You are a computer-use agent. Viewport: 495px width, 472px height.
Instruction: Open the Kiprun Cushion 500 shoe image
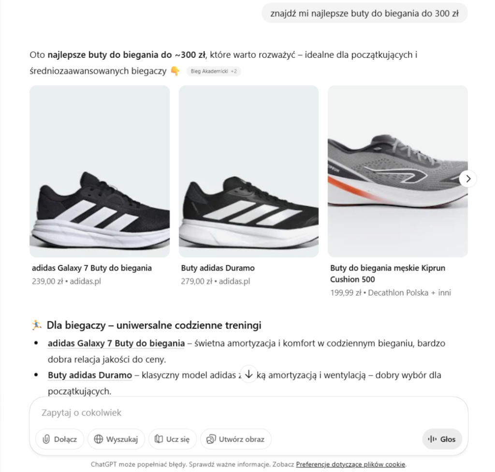(397, 172)
